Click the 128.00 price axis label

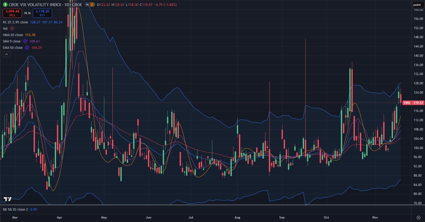tap(418, 83)
